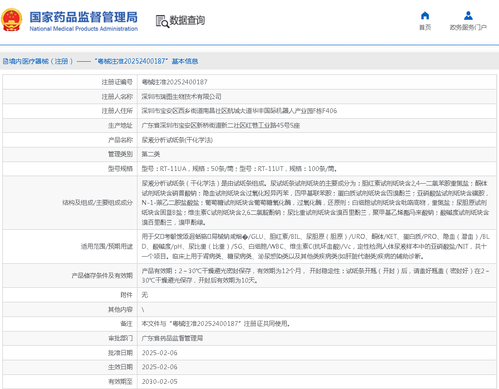Click date 2025-02-06 in 批准日期 row
This screenshot has width=499, height=389.
tap(160, 353)
